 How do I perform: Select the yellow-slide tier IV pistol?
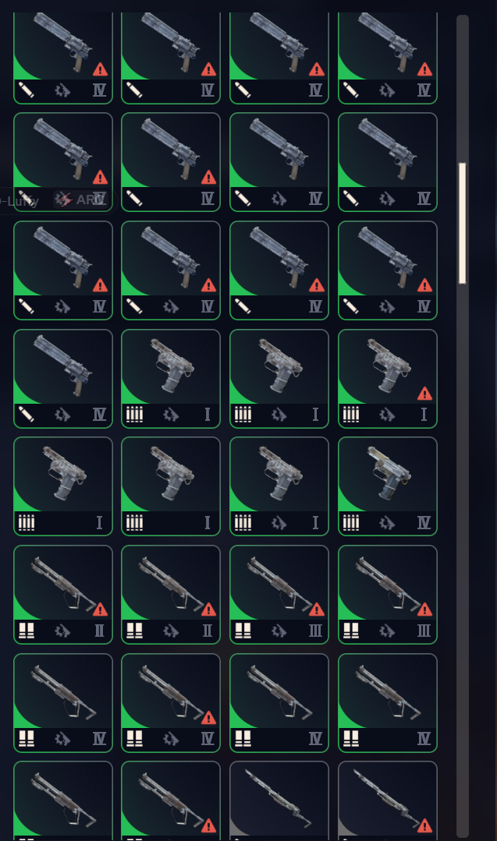(x=388, y=486)
